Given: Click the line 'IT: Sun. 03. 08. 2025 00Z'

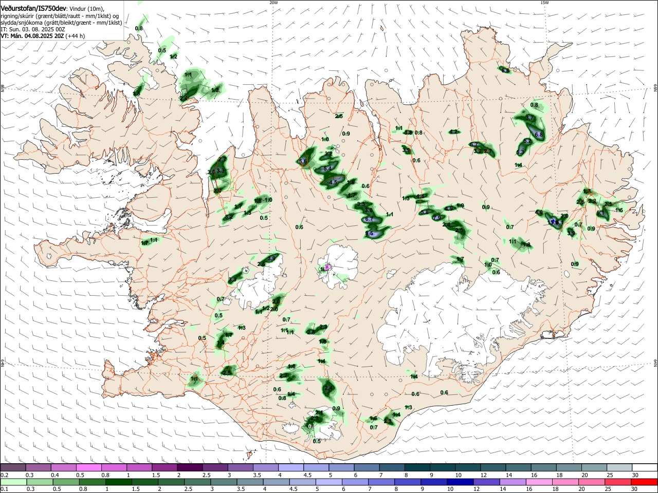Looking at the screenshot, I should [33, 29].
